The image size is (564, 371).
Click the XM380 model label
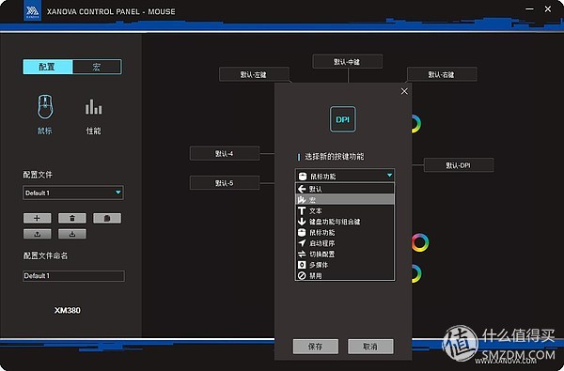pos(68,310)
